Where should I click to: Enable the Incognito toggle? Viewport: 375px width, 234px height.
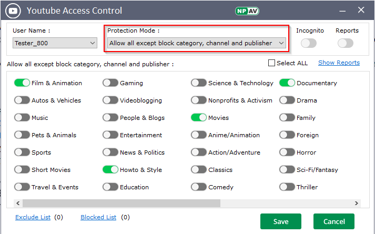pyautogui.click(x=309, y=43)
